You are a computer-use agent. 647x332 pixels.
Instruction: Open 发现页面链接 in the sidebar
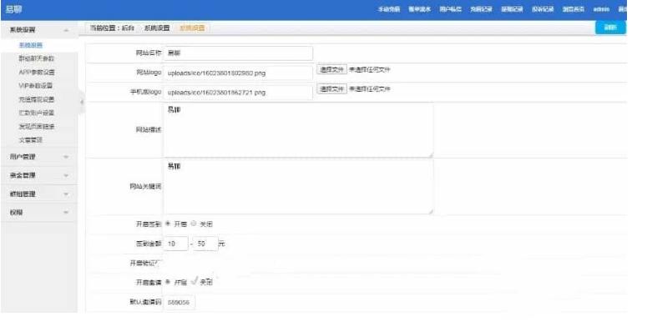[x=36, y=126]
